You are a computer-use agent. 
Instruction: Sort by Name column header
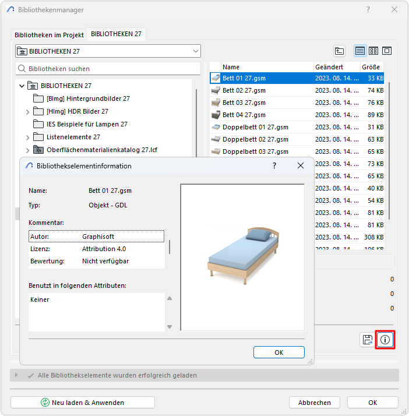click(x=267, y=67)
